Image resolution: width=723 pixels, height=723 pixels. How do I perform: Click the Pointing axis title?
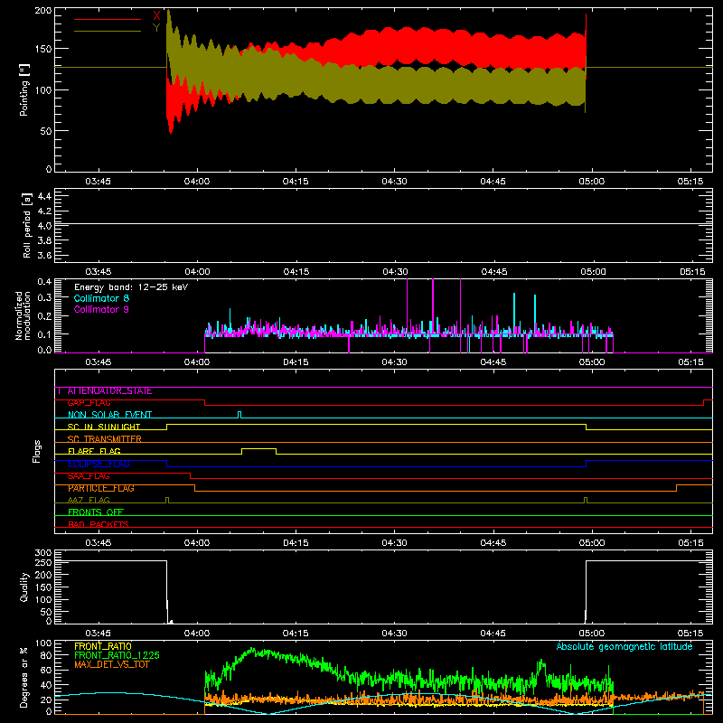pyautogui.click(x=24, y=89)
